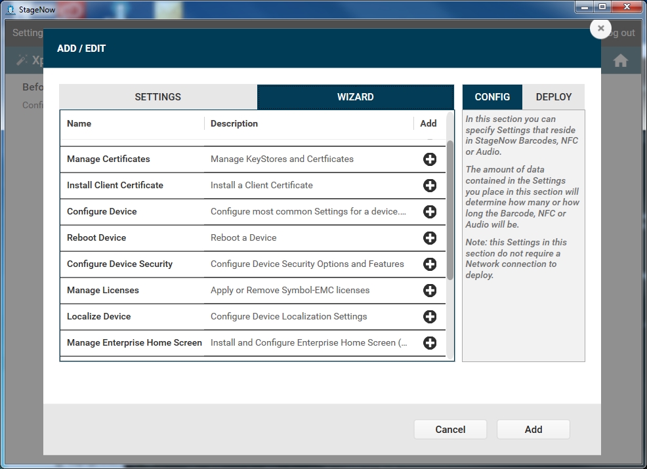647x469 pixels.
Task: Close the Add / Edit dialog
Action: (600, 29)
